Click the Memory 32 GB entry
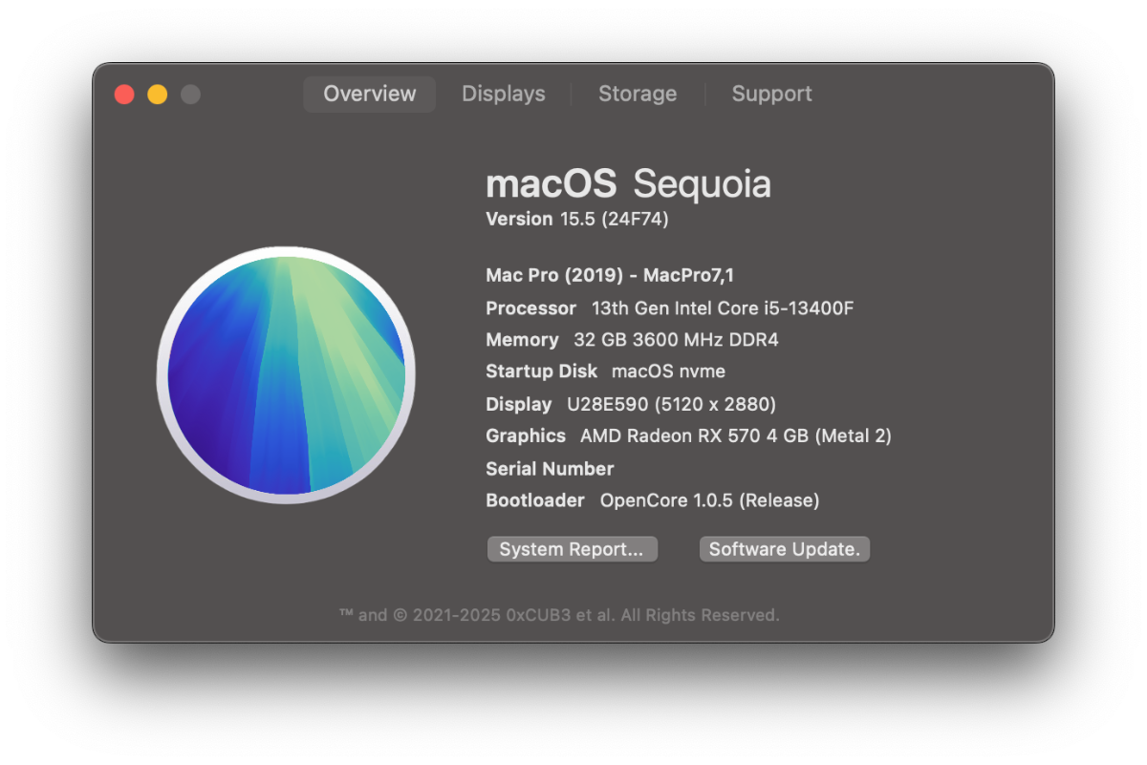 (x=633, y=340)
